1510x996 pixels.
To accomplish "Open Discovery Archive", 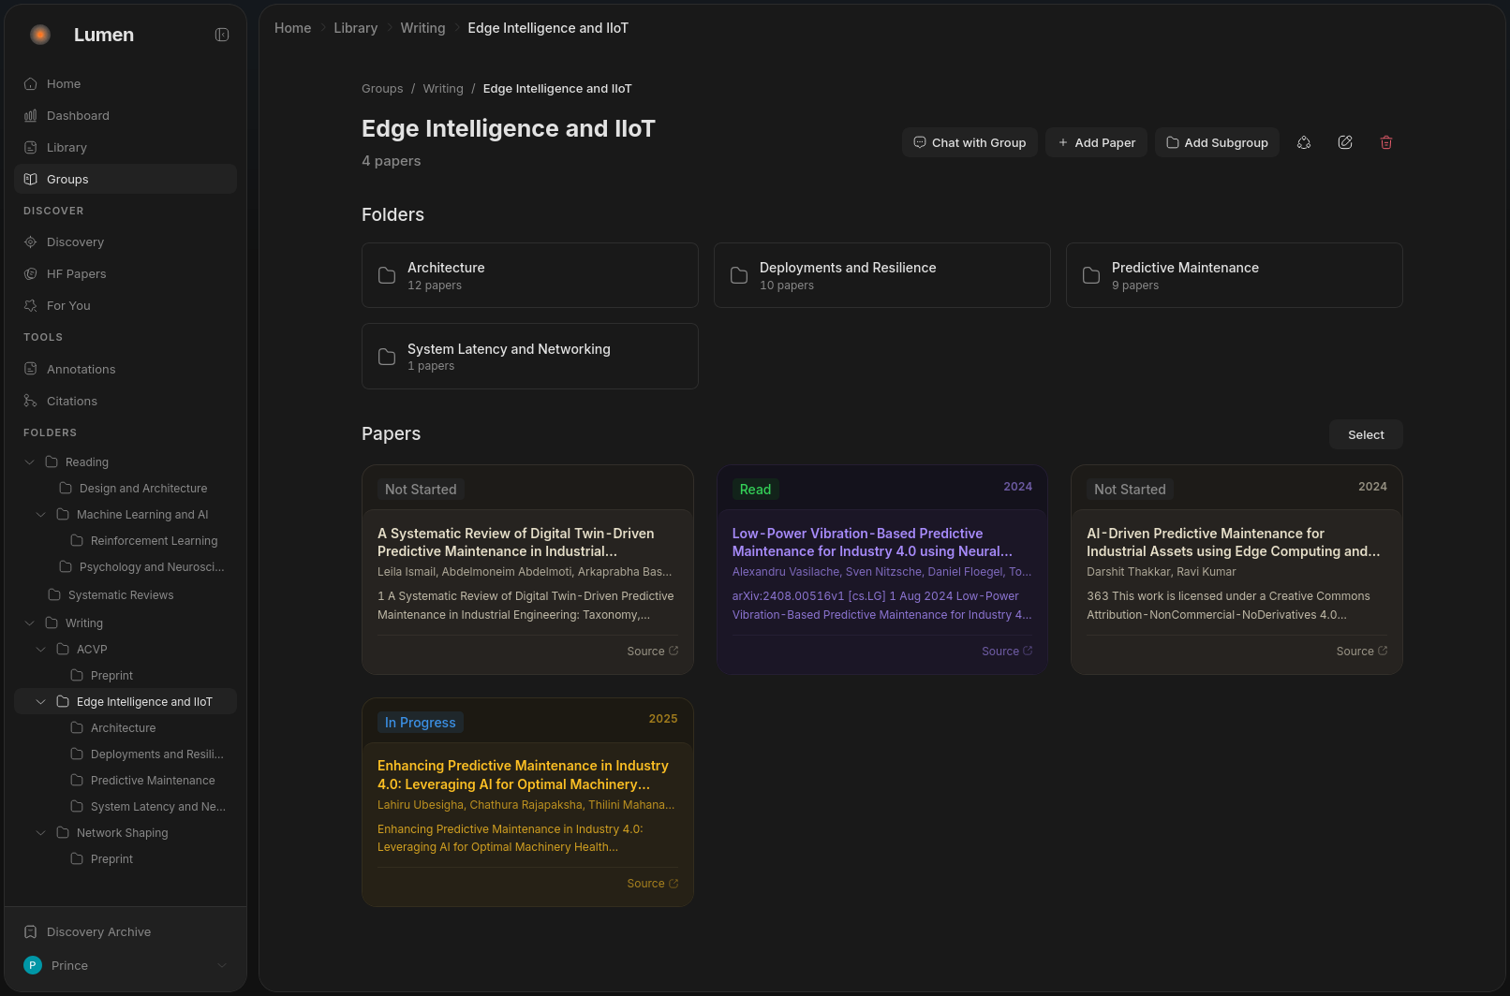I will [x=126, y=931].
